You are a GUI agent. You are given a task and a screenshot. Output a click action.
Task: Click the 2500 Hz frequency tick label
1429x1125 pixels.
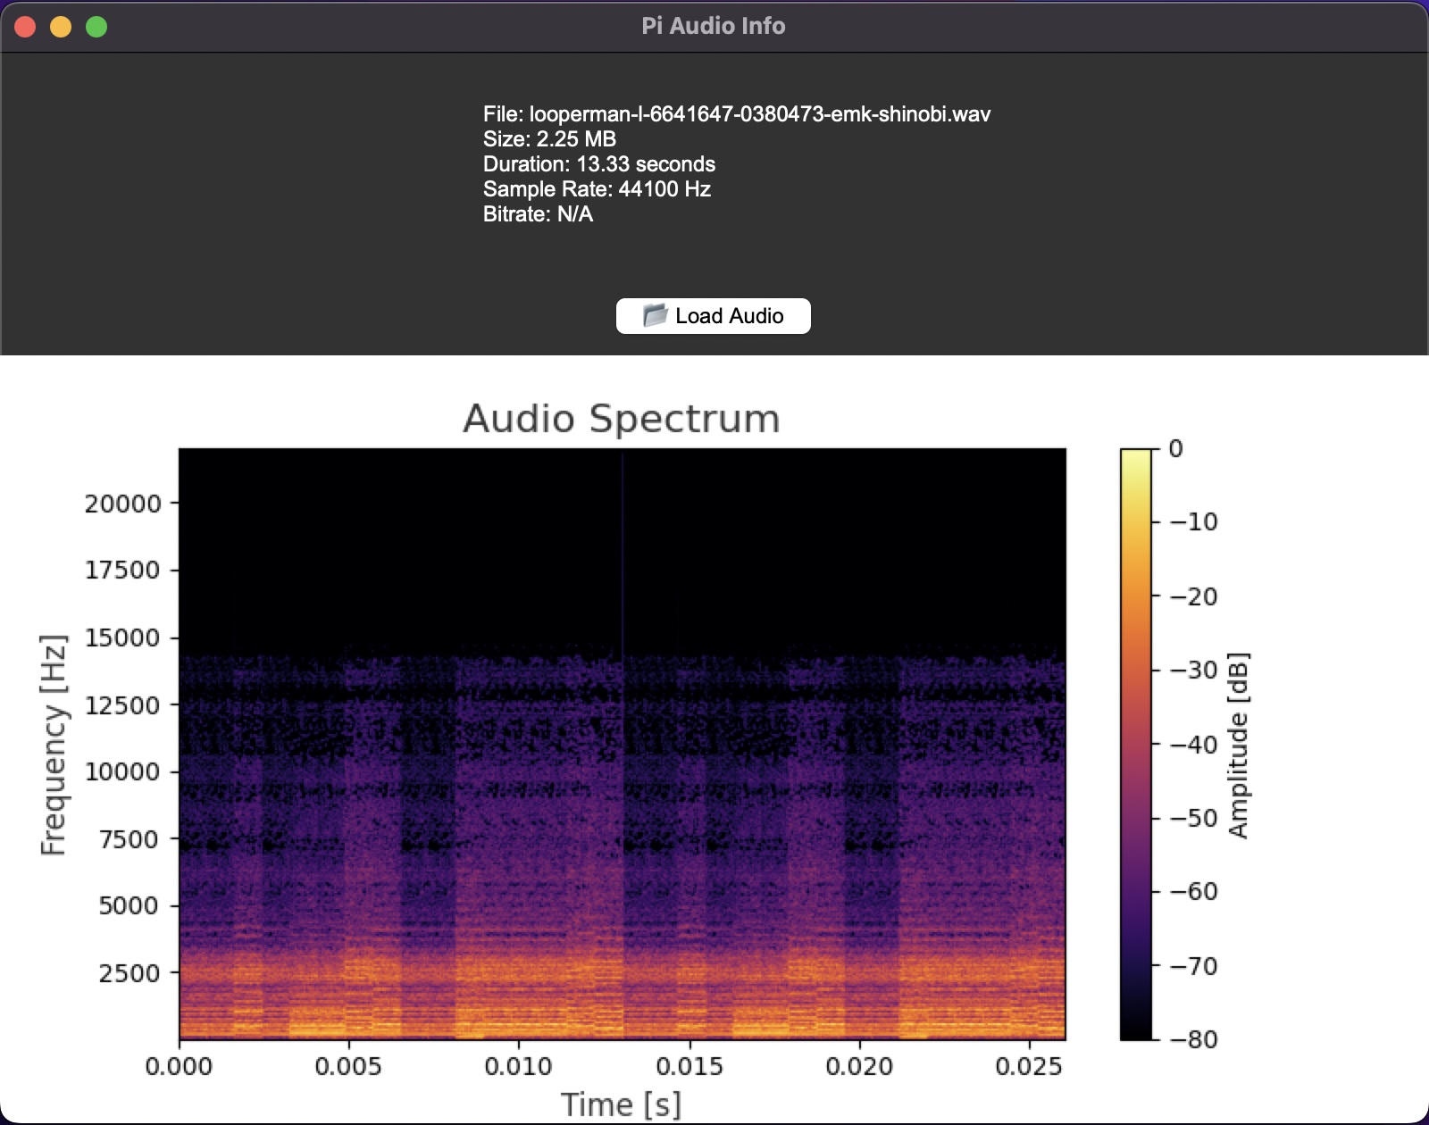130,973
